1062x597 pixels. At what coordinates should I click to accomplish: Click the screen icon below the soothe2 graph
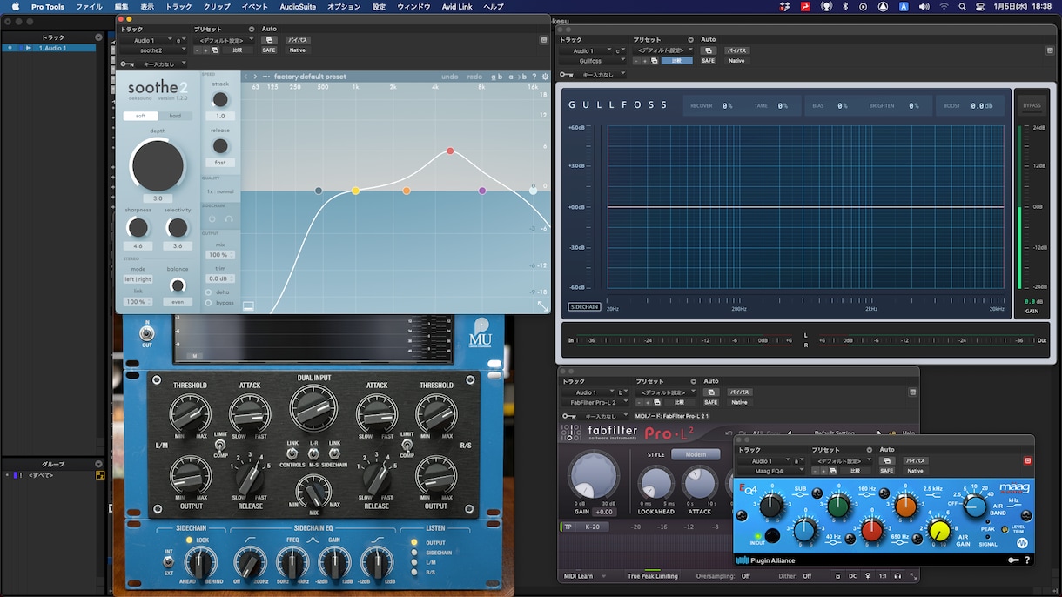[x=248, y=305]
